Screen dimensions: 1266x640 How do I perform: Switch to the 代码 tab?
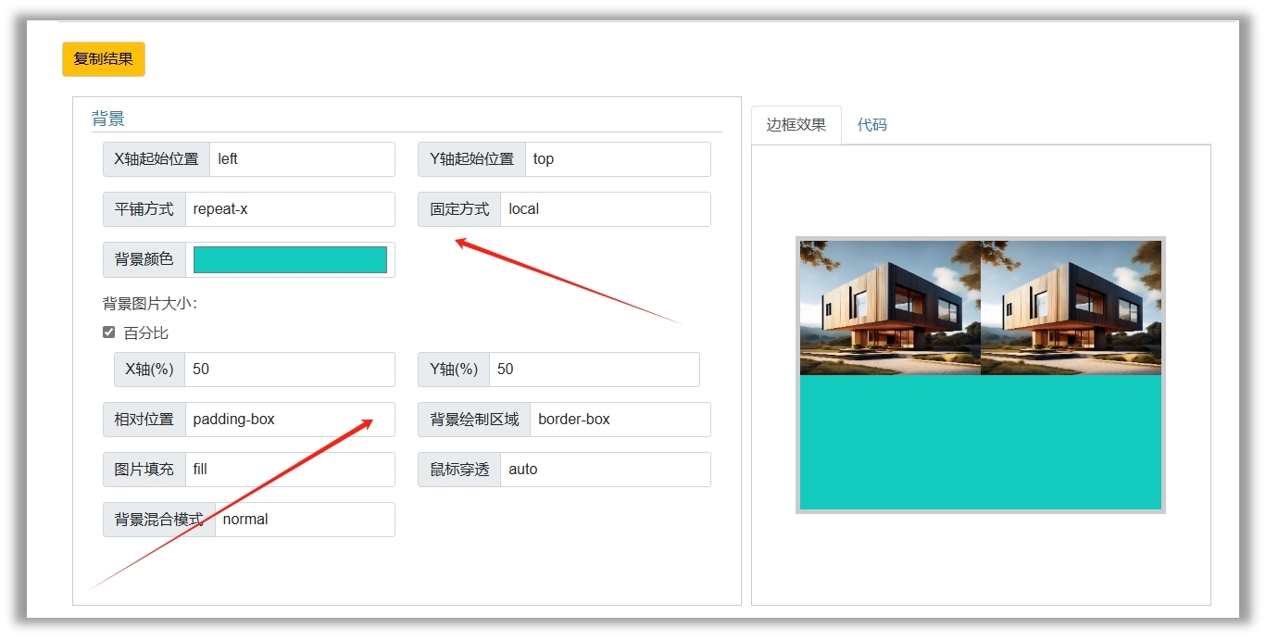click(871, 125)
